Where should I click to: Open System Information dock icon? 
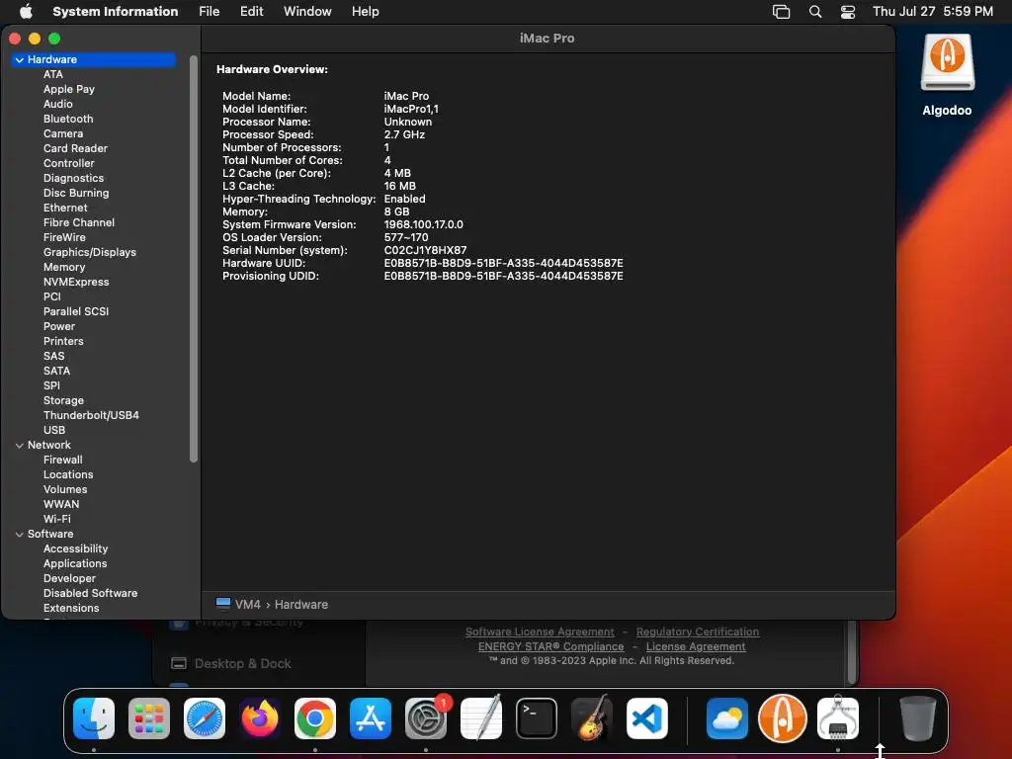[x=838, y=718]
